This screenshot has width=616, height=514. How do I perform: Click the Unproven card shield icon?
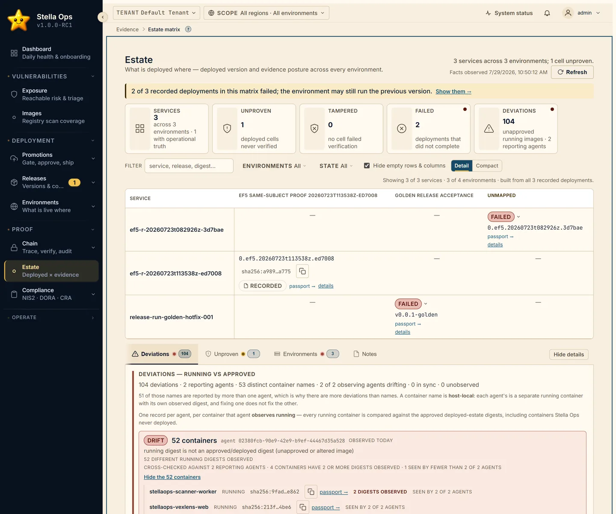pos(227,128)
